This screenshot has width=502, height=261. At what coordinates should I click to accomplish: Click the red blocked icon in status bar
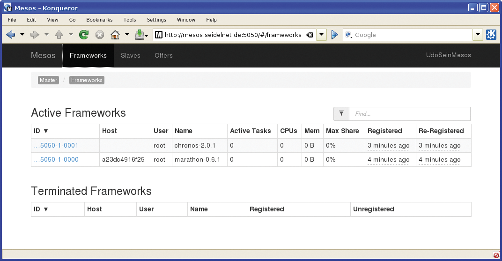tap(496, 255)
